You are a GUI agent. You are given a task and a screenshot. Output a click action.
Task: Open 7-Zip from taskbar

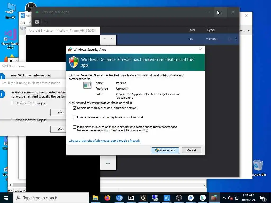(131, 198)
